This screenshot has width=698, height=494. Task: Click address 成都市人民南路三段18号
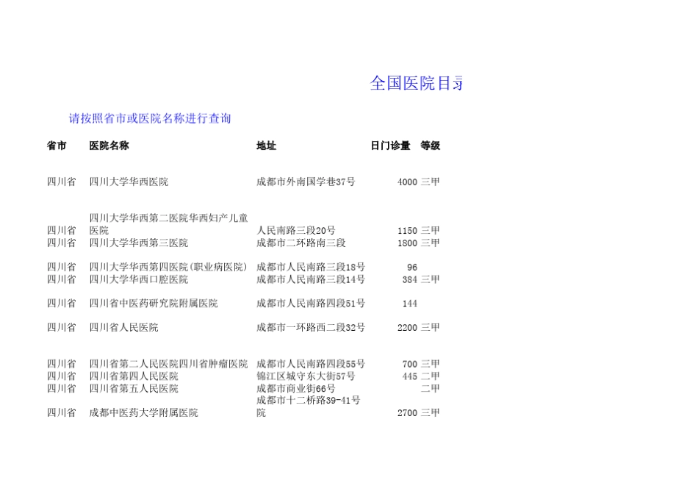[x=311, y=267]
